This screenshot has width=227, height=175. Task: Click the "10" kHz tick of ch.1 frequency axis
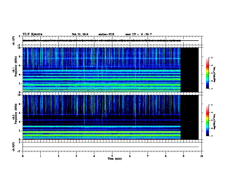pyautogui.click(x=19, y=48)
